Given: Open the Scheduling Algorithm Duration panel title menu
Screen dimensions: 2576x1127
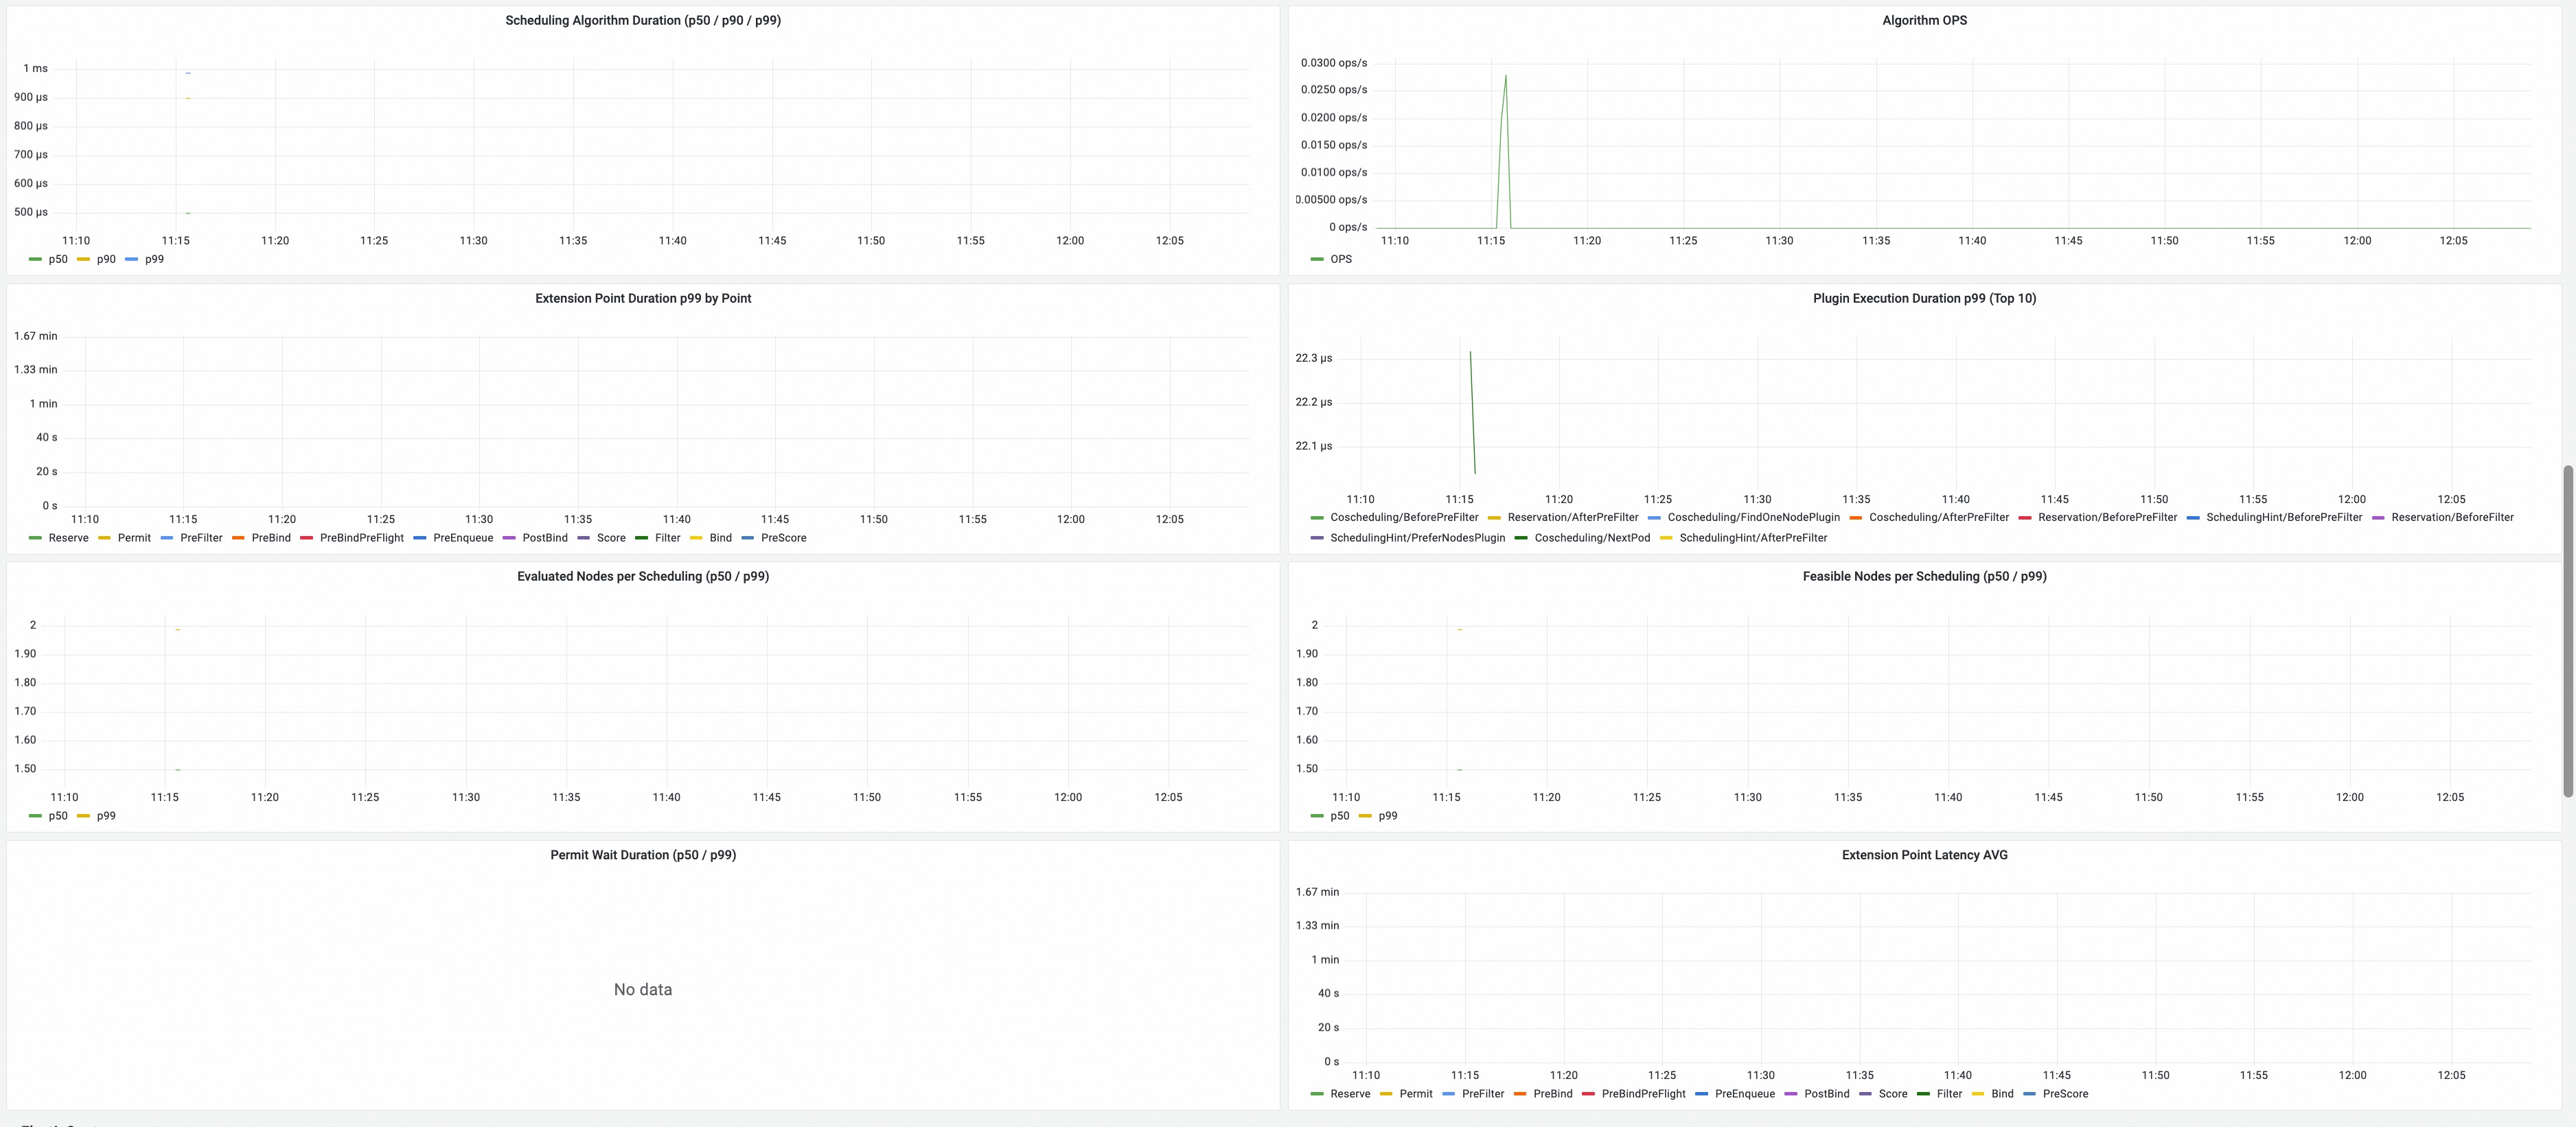Looking at the screenshot, I should point(642,20).
